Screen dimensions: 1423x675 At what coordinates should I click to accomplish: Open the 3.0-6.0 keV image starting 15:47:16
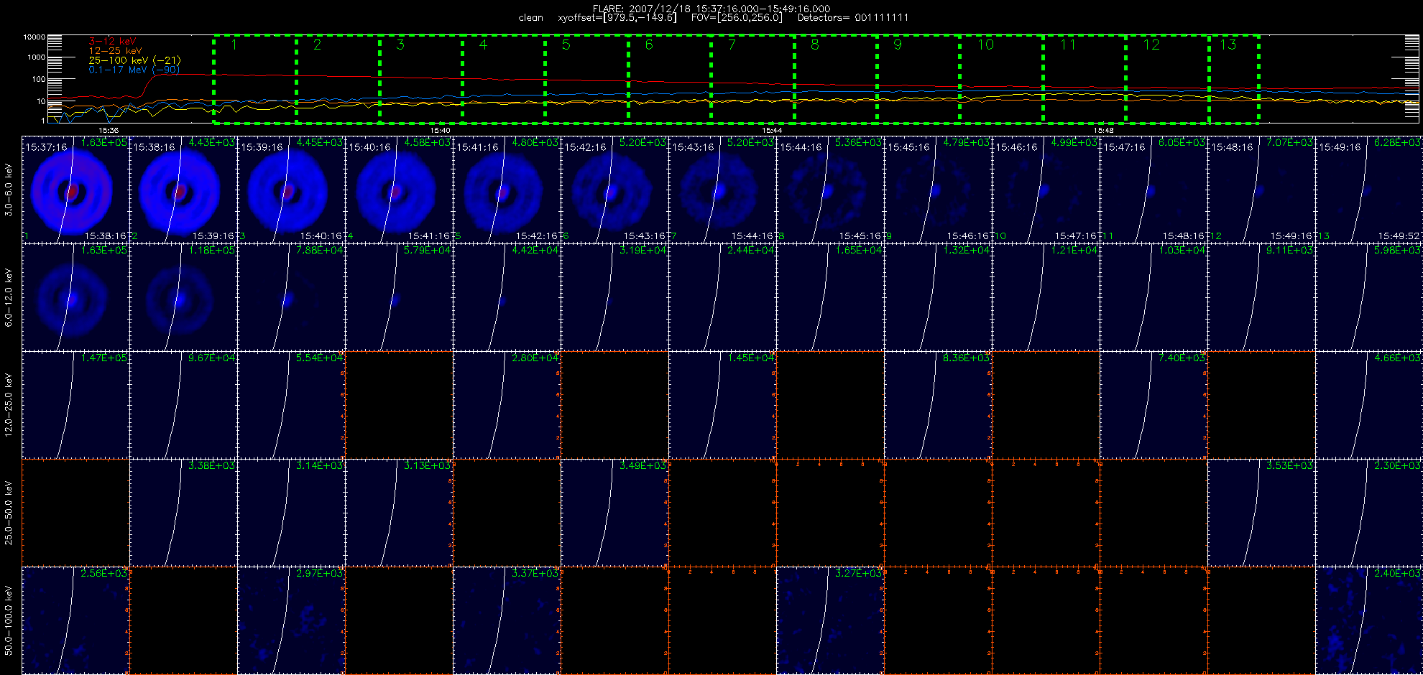1154,190
